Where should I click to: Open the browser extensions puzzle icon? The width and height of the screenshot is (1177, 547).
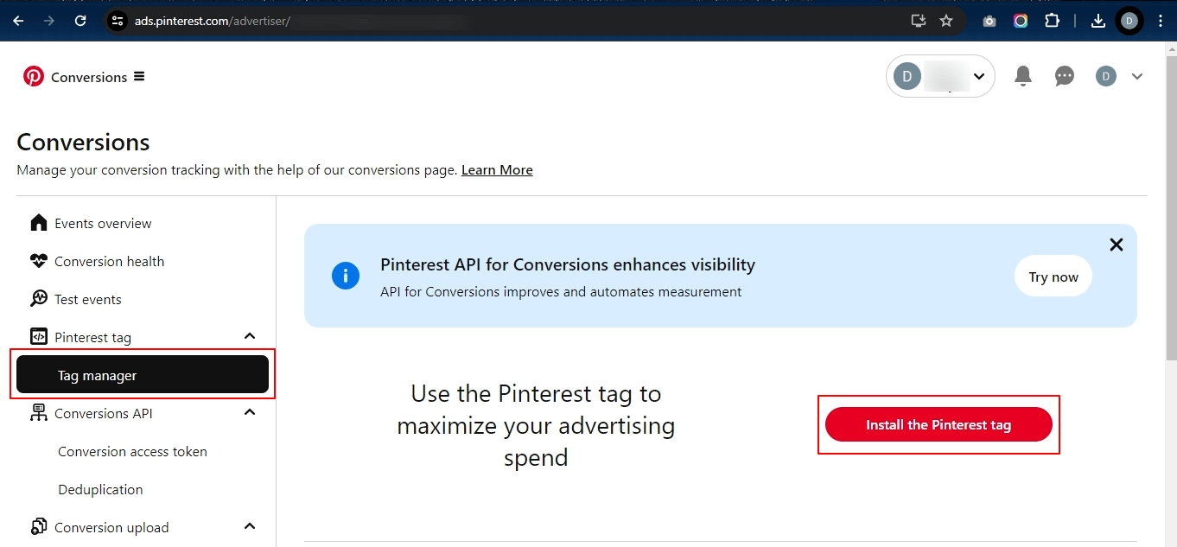pos(1052,21)
